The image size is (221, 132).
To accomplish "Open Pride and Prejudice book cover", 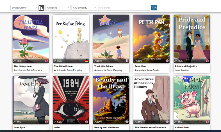I will click(192, 39).
